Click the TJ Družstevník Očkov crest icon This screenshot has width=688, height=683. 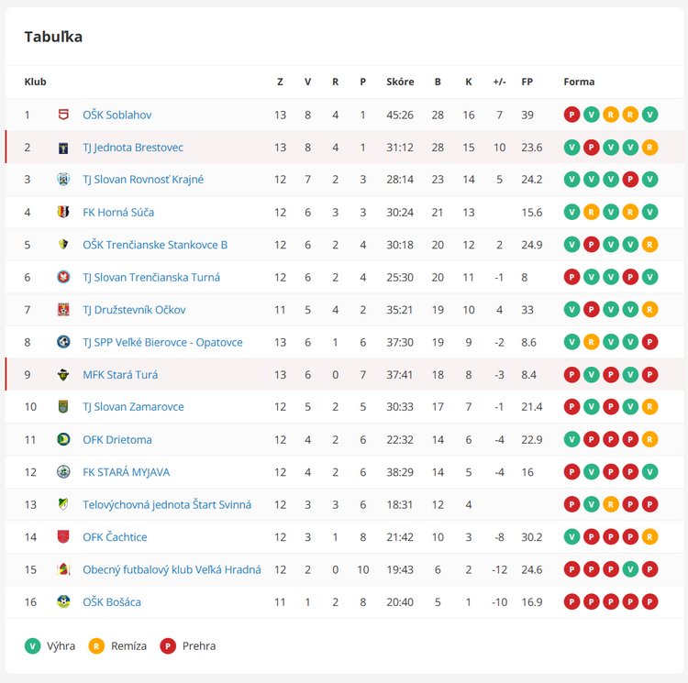tap(63, 310)
